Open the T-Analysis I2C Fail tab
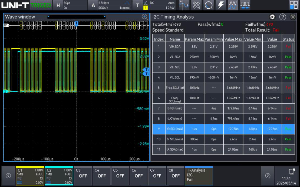The width and height of the screenshot is (300, 187). coord(199,176)
